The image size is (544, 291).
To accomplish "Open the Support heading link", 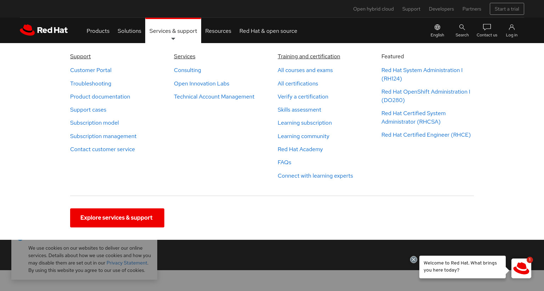I will (x=80, y=56).
